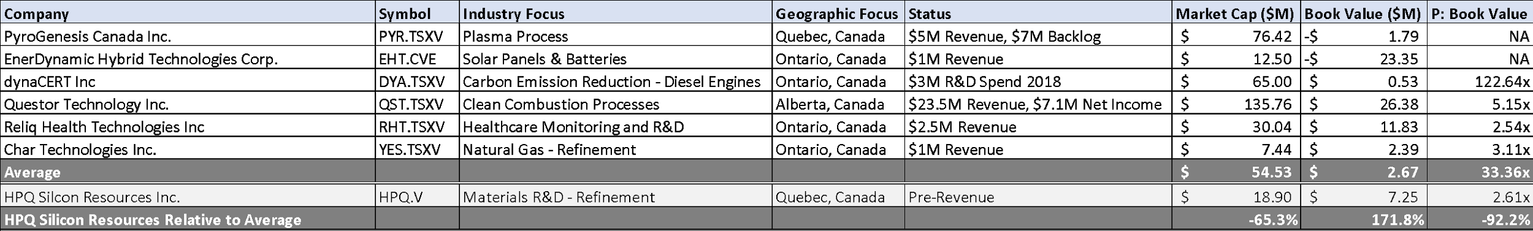Click the $23.5M Revenue status cell
Viewport: 1533px width, 231px height.
tap(1039, 104)
